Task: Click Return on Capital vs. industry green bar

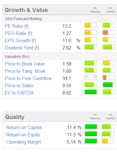Action: tap(91, 127)
